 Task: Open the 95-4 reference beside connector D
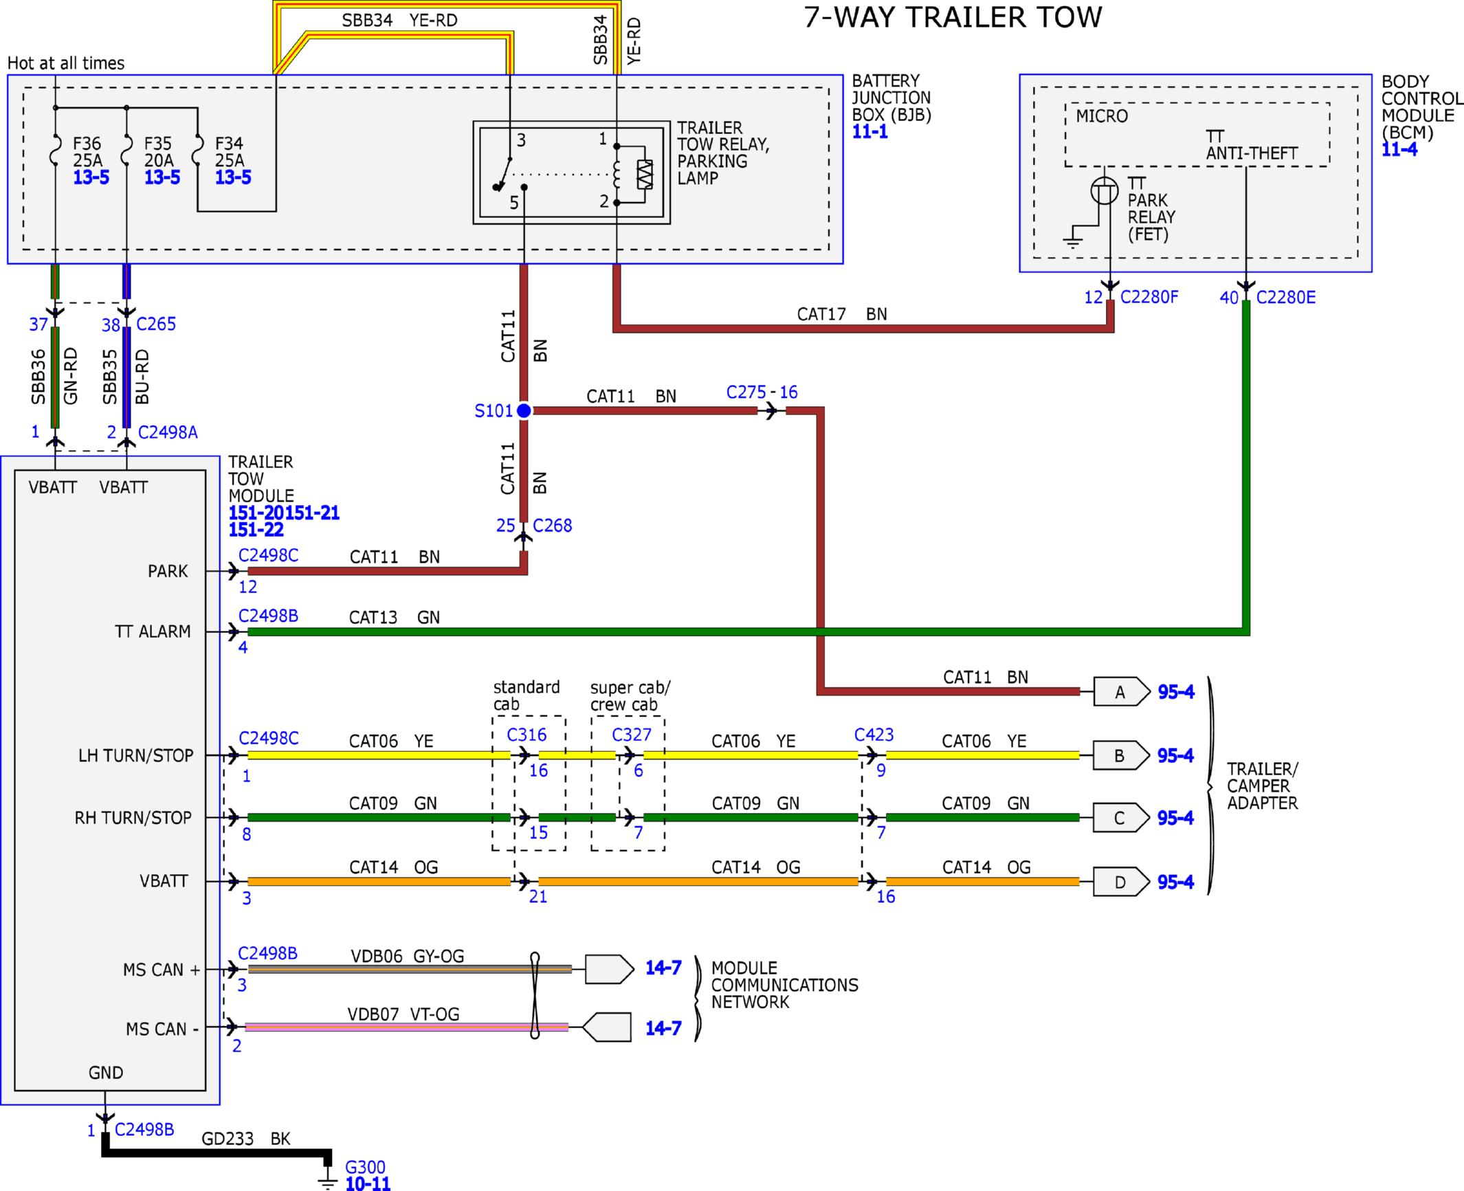(1176, 882)
